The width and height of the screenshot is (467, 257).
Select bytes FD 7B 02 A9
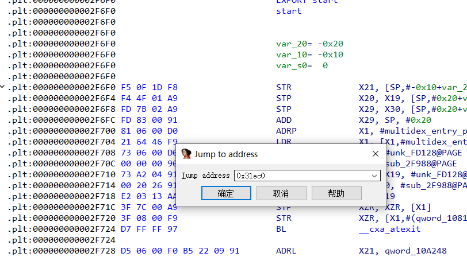[x=149, y=110]
